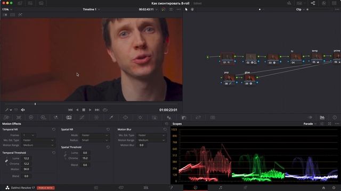This screenshot has height=191, width=341.
Task: Open Temporal NR Motion Range dropdown
Action: [x=38, y=145]
